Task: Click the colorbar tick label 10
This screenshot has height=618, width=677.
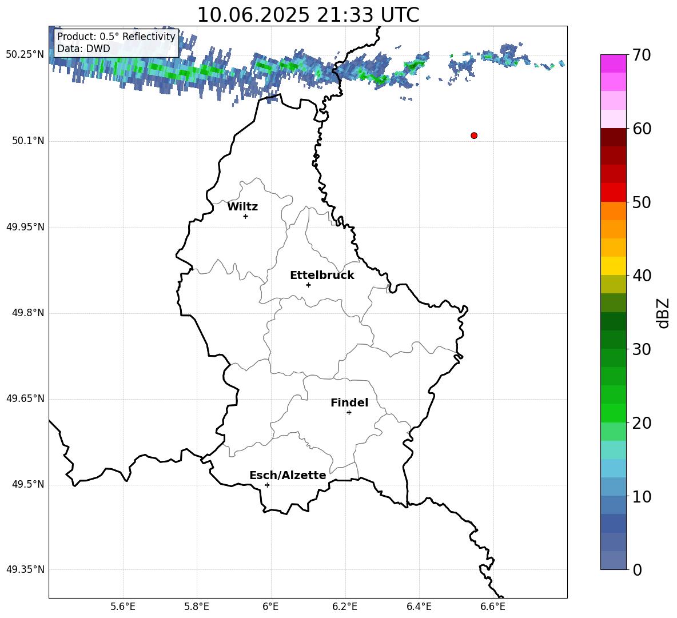Action: click(642, 496)
